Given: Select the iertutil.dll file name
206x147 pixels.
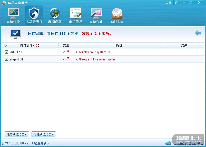Looking at the screenshot, I should click(16, 52).
